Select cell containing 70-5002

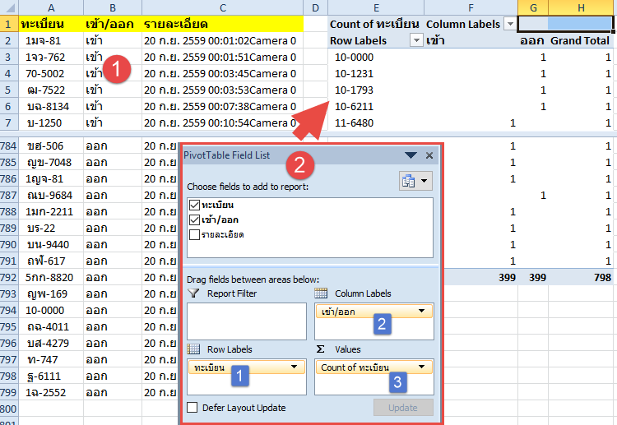coord(51,73)
